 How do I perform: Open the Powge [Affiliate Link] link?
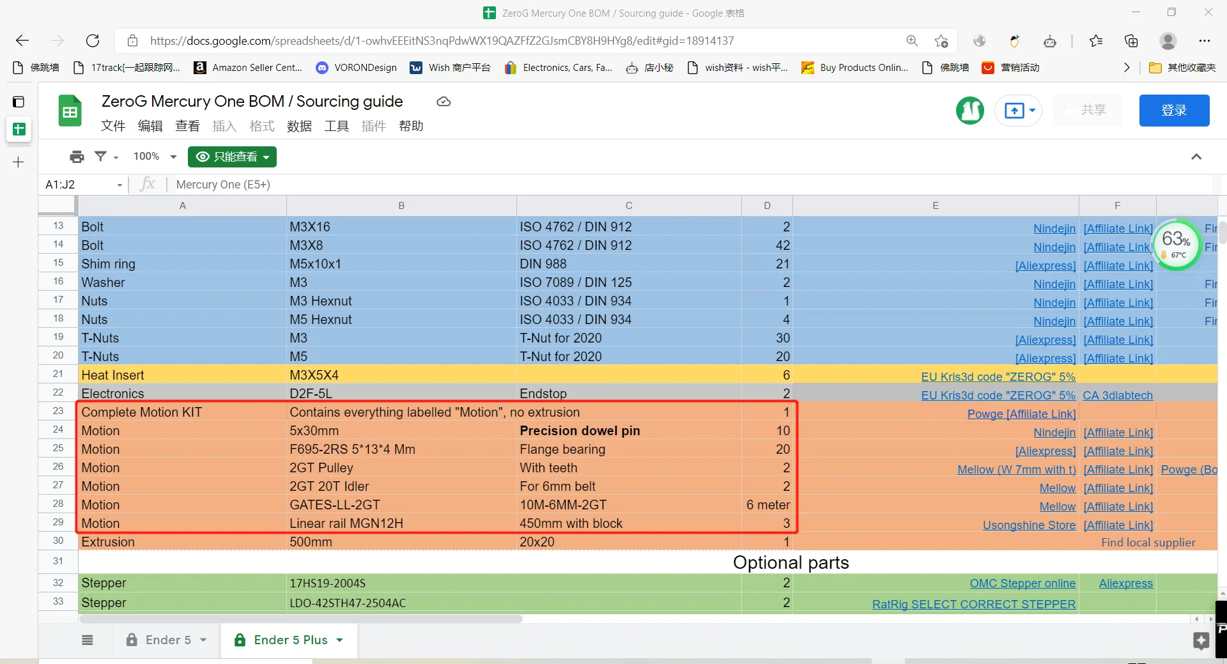(x=1021, y=414)
